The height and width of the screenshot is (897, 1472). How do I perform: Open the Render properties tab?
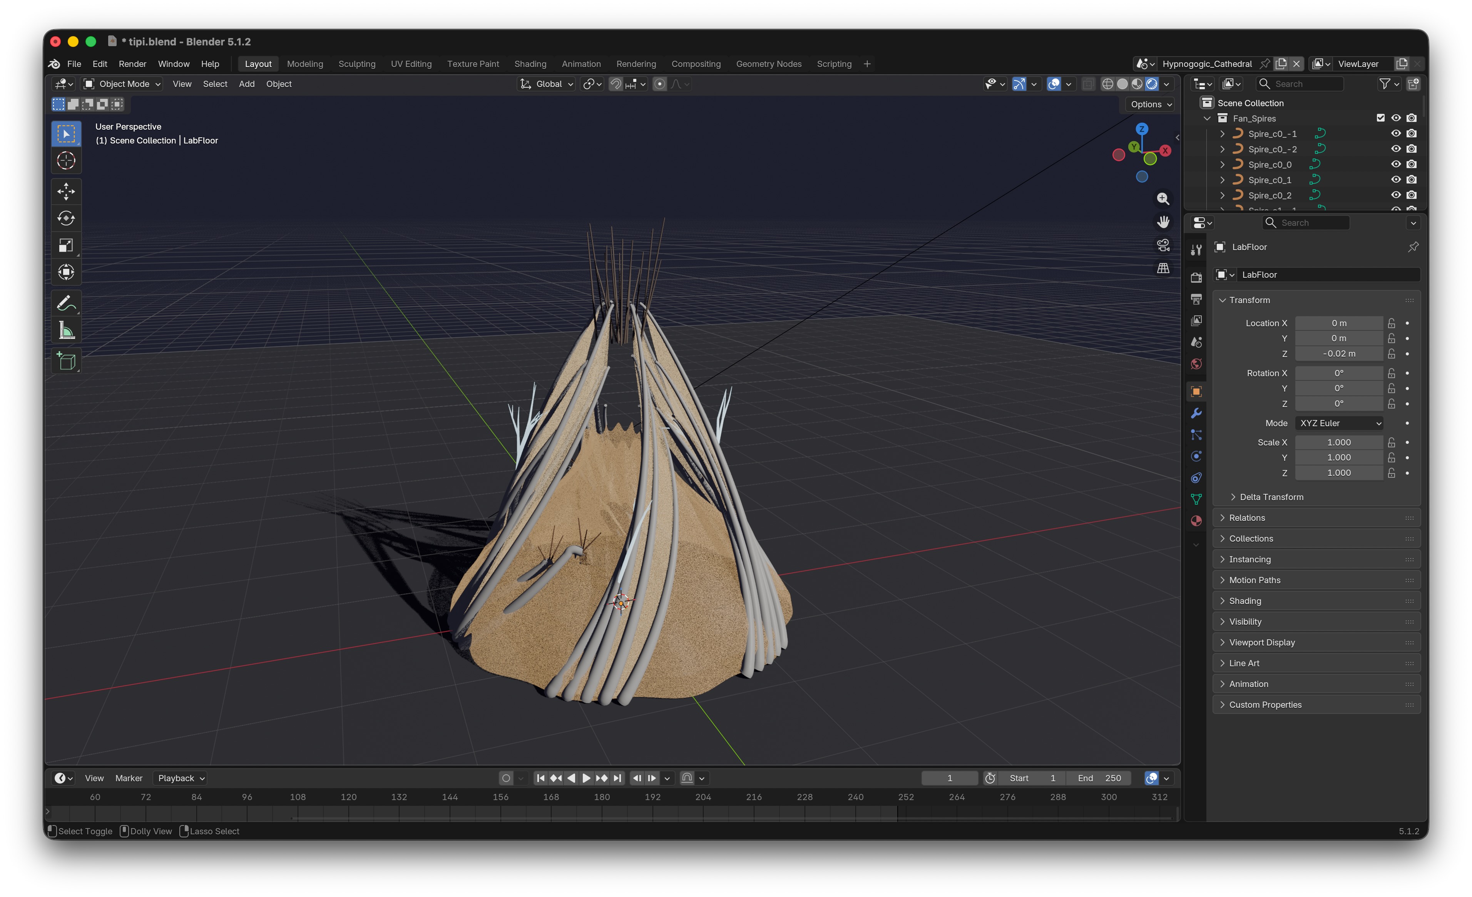pyautogui.click(x=1196, y=277)
